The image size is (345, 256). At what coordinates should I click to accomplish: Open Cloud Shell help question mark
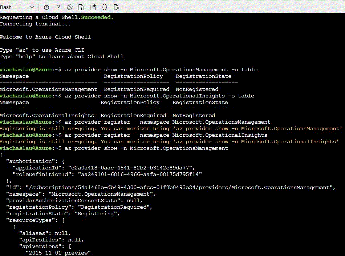[x=58, y=7]
